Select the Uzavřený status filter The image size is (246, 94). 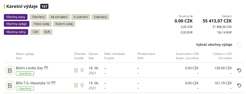pyautogui.click(x=100, y=17)
